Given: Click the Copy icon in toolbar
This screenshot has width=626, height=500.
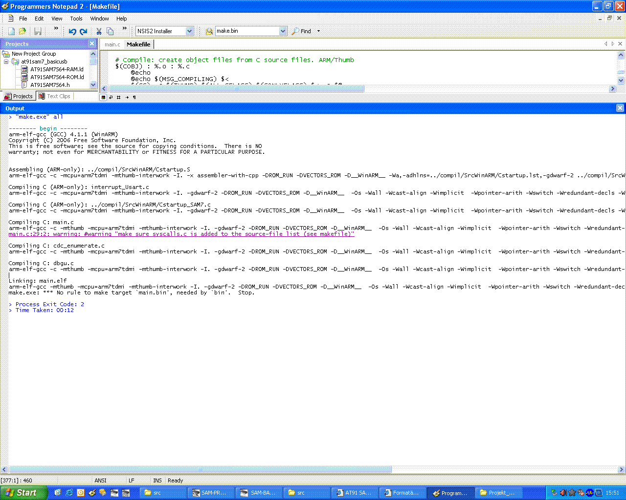Looking at the screenshot, I should click(x=110, y=31).
